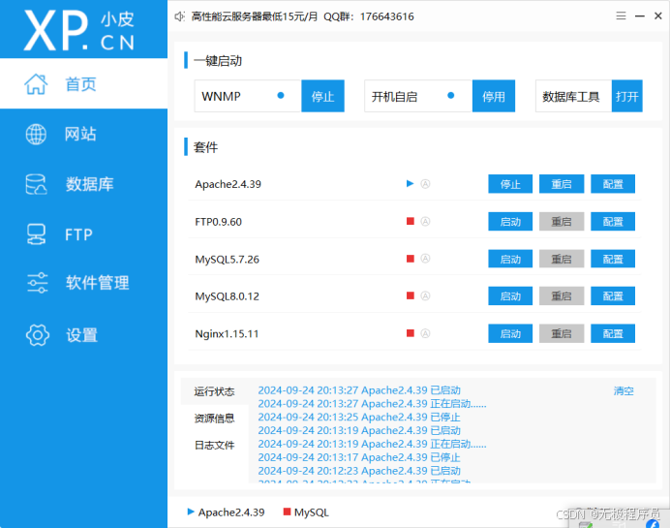Click greyed 重启 for MySQL8.0.12
Image resolution: width=670 pixels, height=528 pixels.
(562, 295)
